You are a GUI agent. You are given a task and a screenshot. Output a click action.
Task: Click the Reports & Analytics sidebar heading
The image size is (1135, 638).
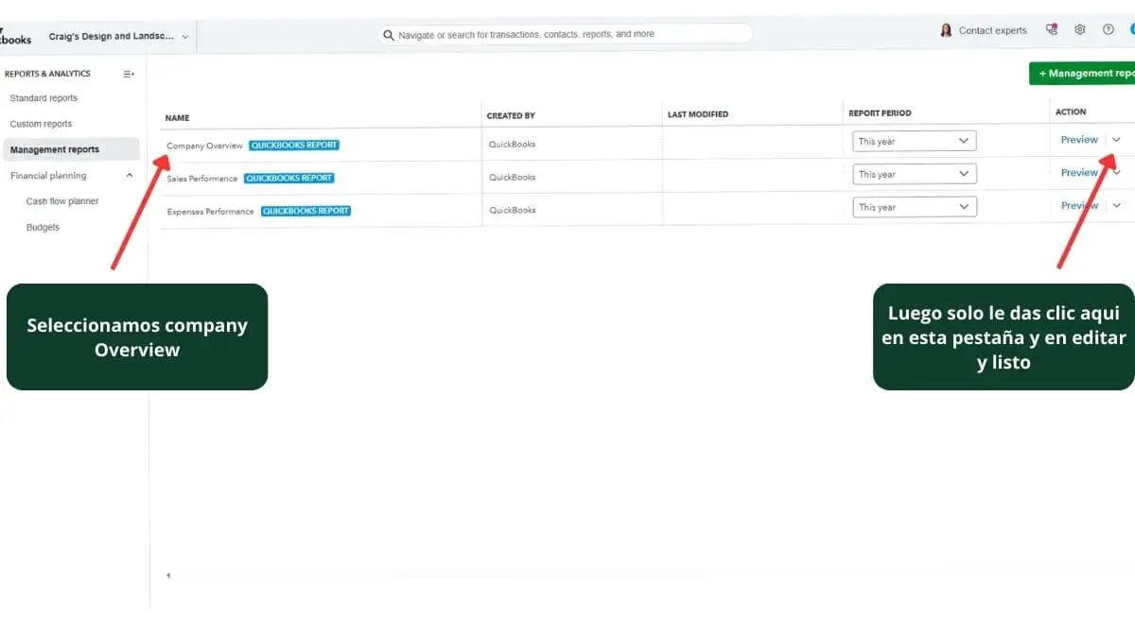click(x=47, y=74)
